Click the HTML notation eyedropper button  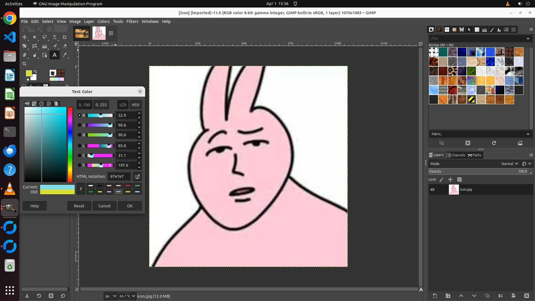[x=137, y=176]
